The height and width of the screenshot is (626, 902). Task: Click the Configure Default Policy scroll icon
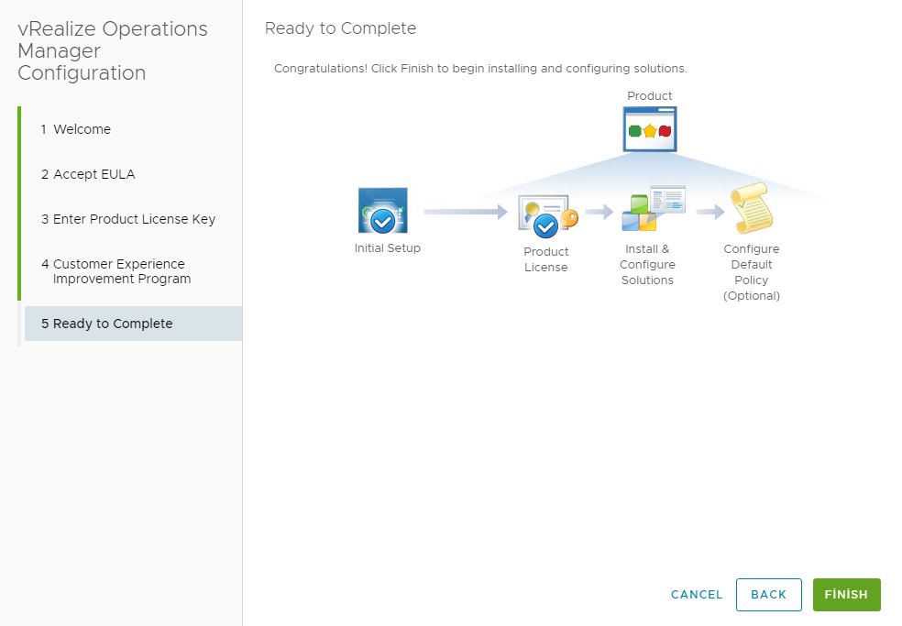(x=752, y=208)
